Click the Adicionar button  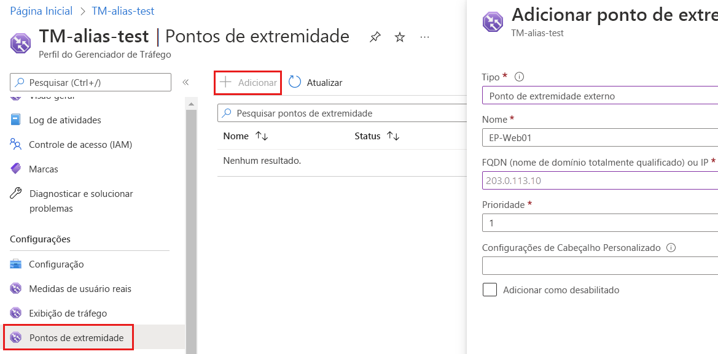[x=248, y=82]
